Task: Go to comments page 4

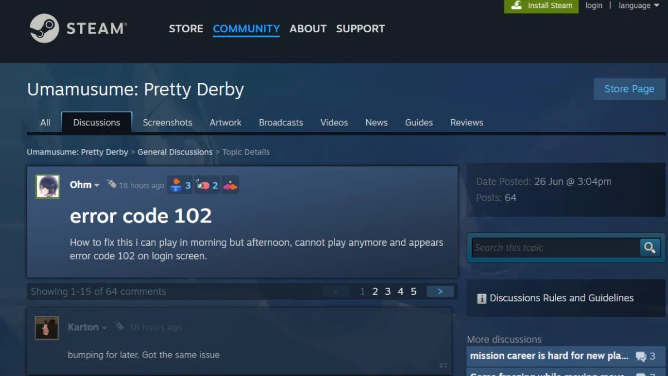Action: (400, 291)
